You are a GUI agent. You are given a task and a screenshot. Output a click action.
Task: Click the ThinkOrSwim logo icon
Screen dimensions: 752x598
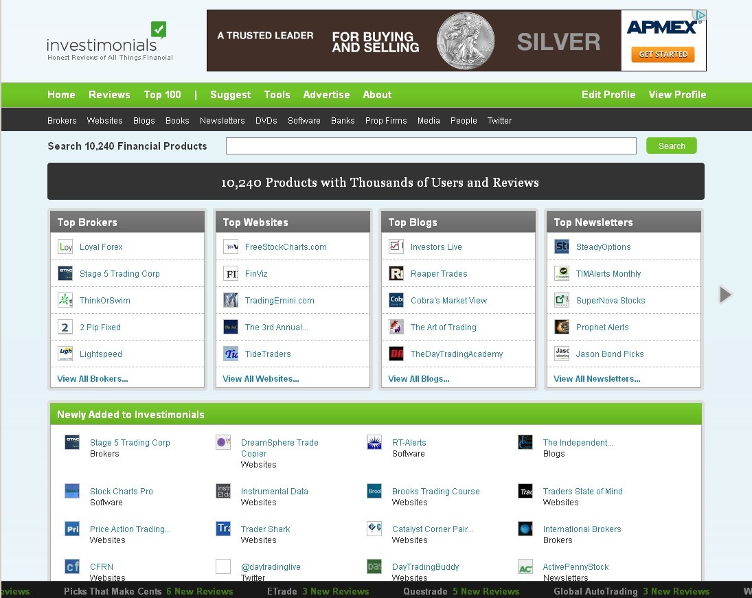[65, 301]
